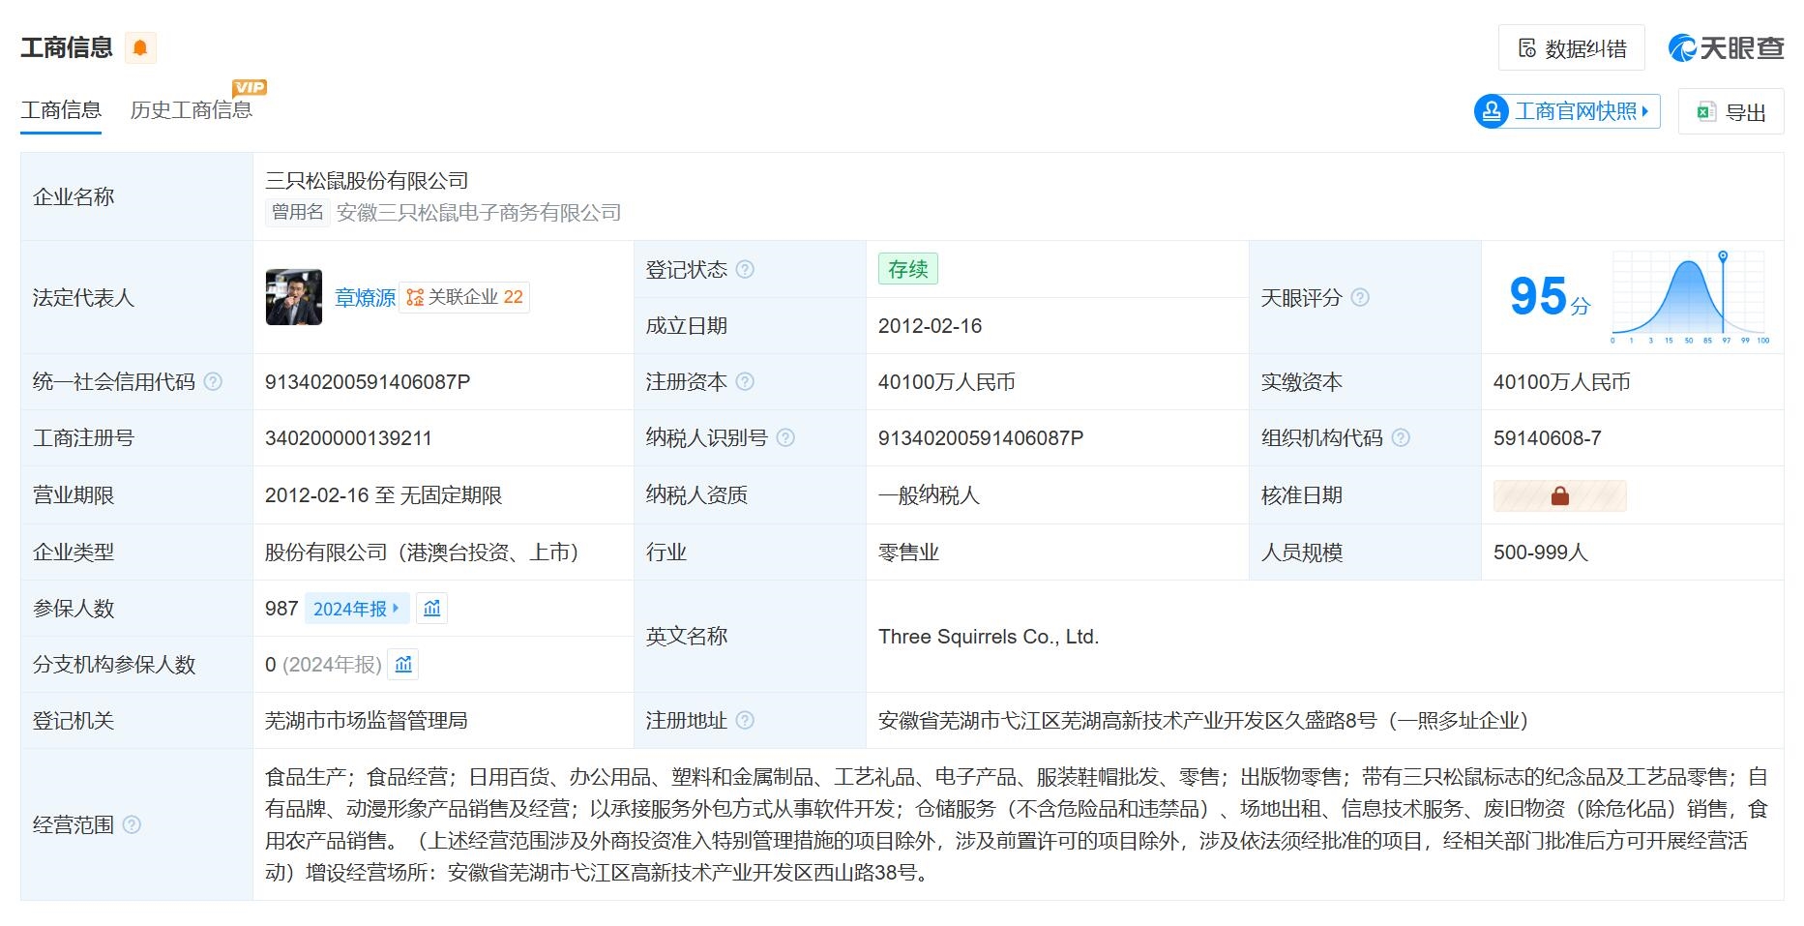Click the legal representative photo thumbnail
The height and width of the screenshot is (926, 1804).
(294, 298)
